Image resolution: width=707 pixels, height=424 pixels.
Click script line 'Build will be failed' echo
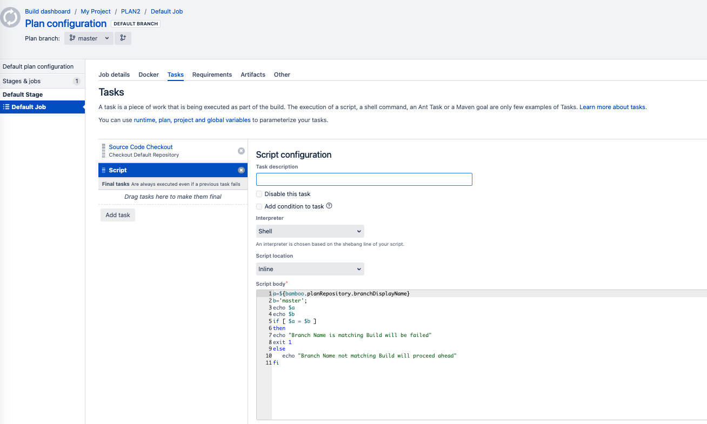pyautogui.click(x=352, y=335)
